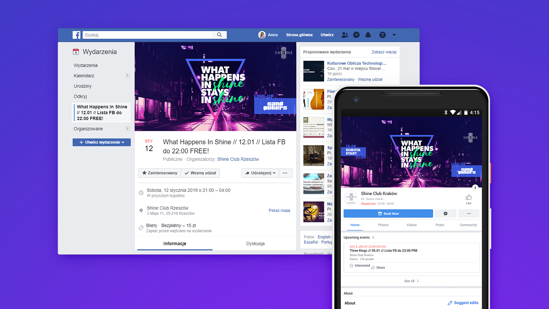Open Organizowane in sidebar
This screenshot has height=309, width=549.
click(x=88, y=129)
